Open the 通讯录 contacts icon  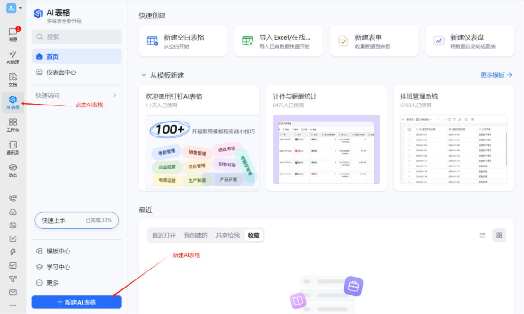point(13,148)
